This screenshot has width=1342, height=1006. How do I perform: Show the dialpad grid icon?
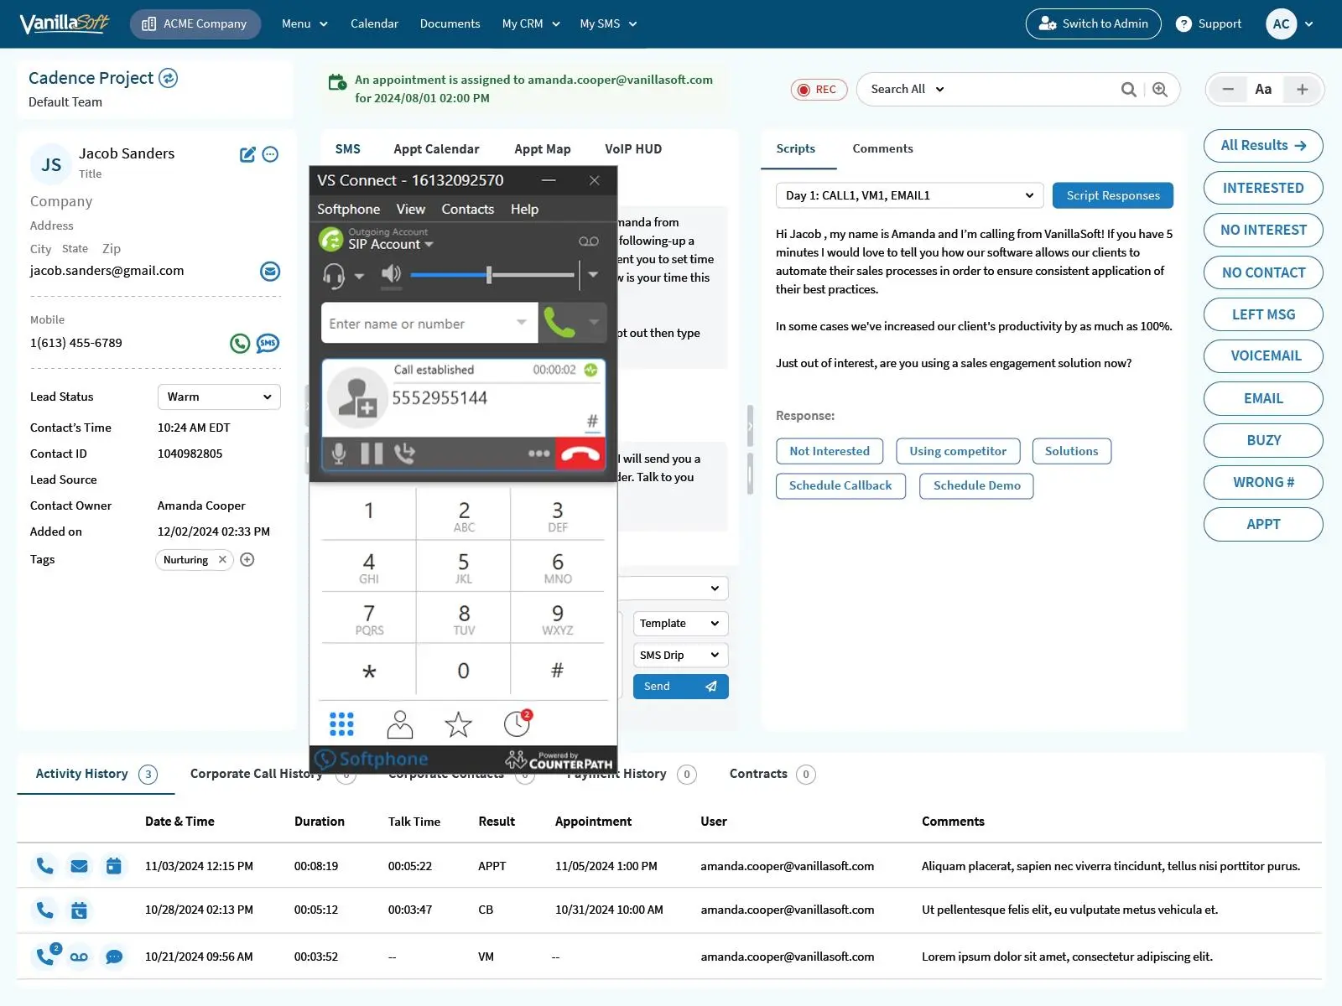(341, 724)
